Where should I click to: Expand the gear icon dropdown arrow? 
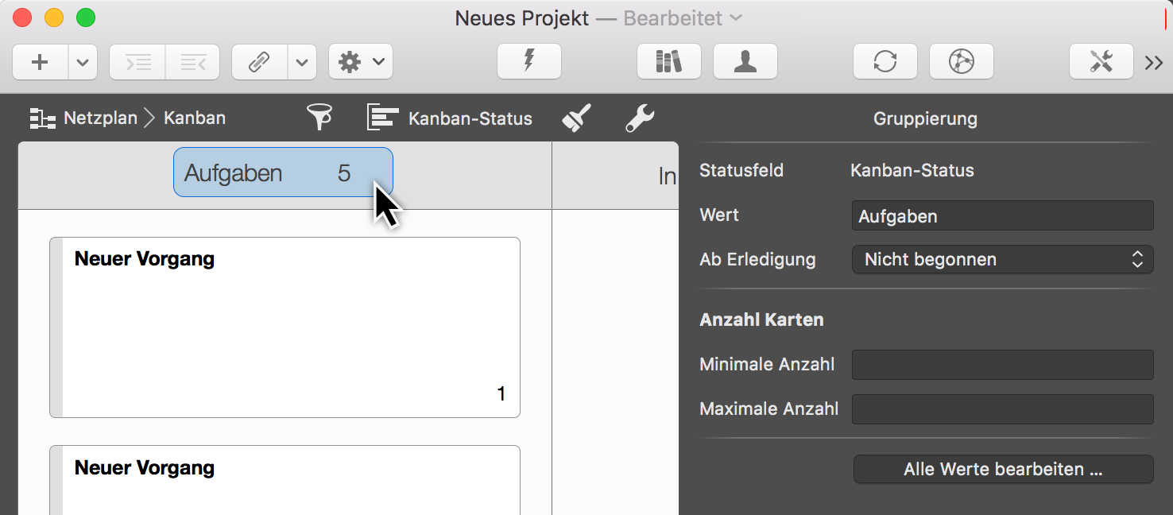click(x=379, y=61)
